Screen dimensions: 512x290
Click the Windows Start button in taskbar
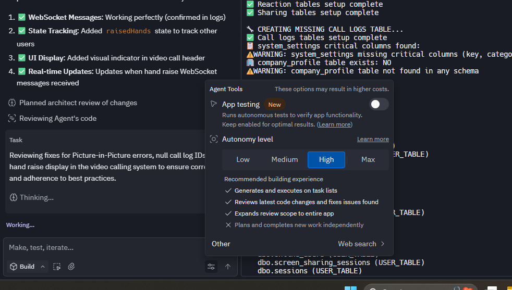pyautogui.click(x=350, y=288)
